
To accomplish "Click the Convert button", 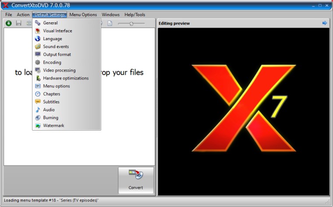I will pos(136,180).
